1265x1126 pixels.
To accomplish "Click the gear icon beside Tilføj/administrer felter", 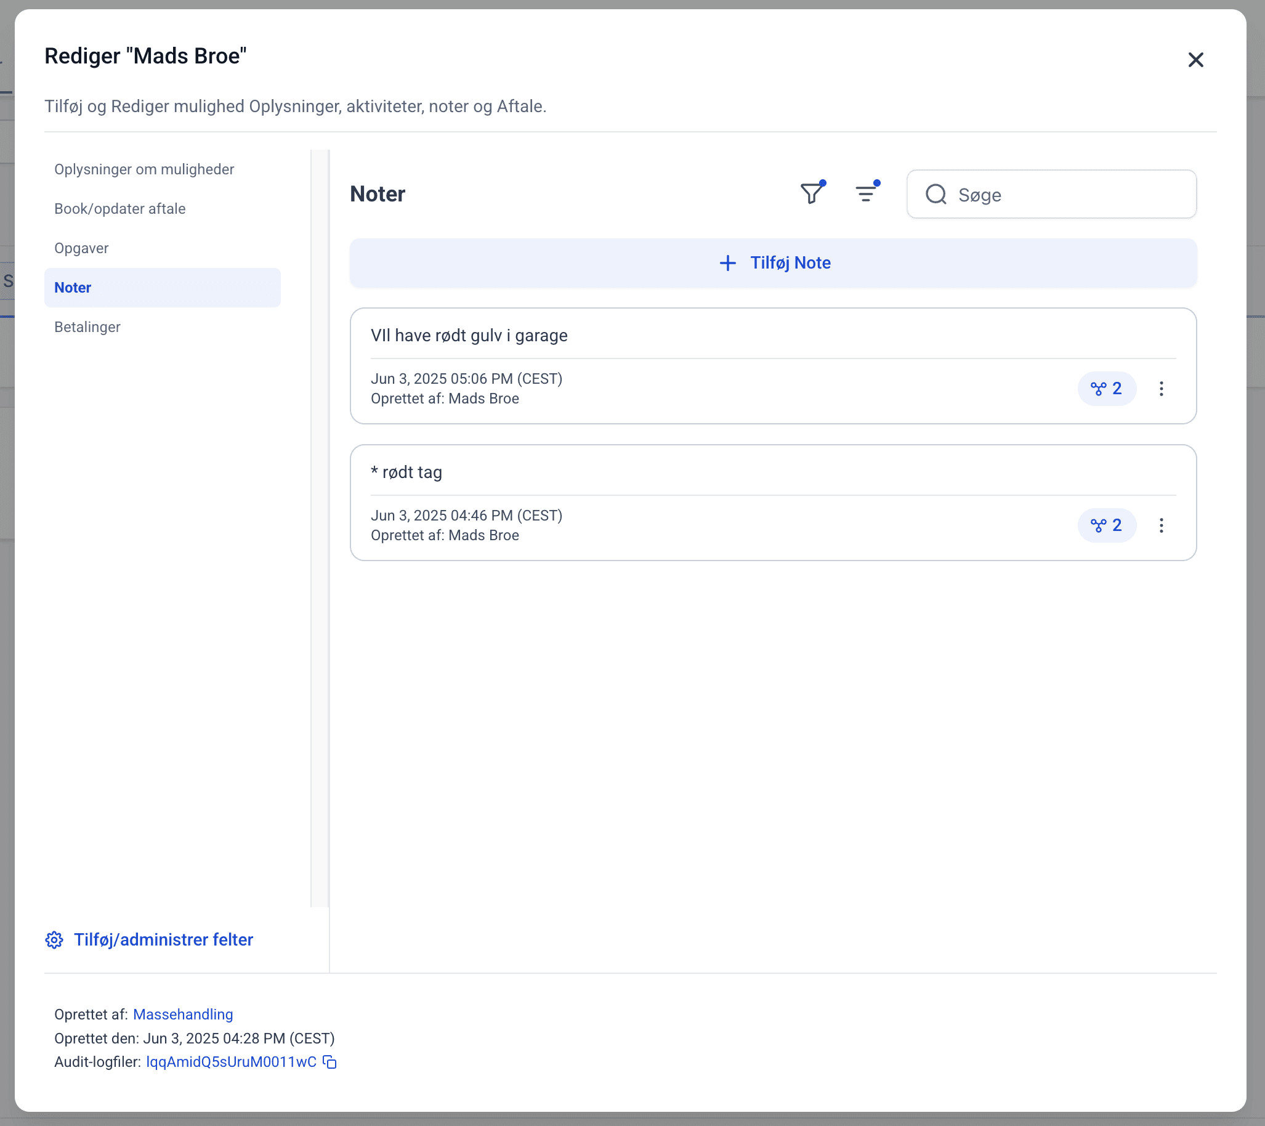I will pos(54,940).
